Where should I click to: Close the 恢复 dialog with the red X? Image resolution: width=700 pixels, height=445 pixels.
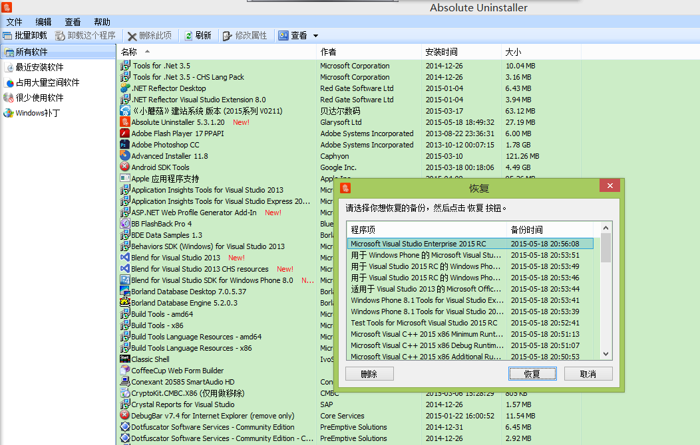(x=610, y=186)
